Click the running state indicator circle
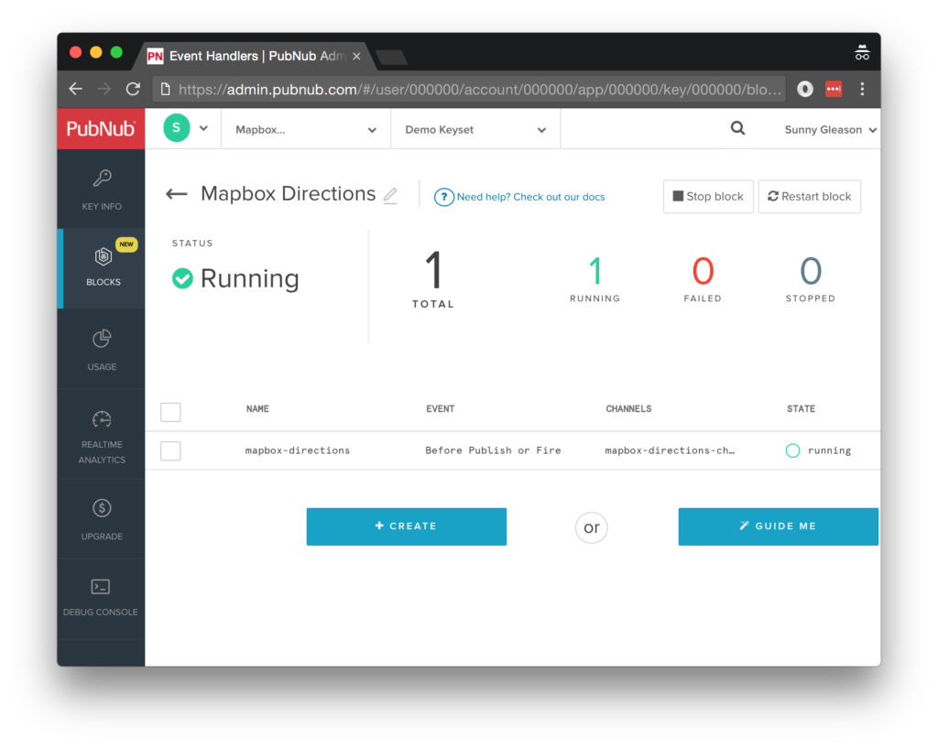 click(795, 450)
